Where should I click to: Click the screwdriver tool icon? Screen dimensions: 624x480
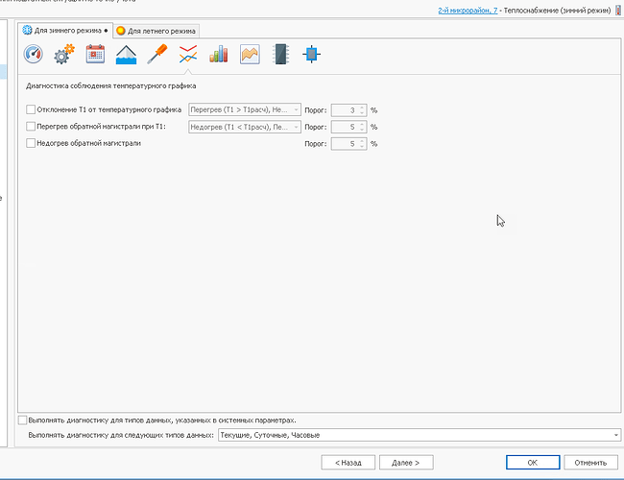(x=157, y=55)
